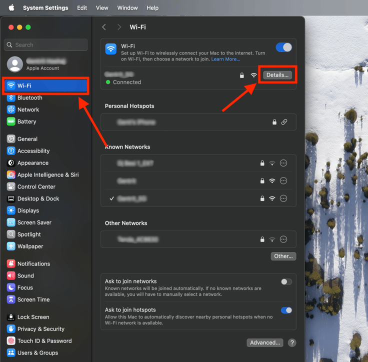Click the help question mark button
Viewport: 368px width, 362px height.
point(292,343)
